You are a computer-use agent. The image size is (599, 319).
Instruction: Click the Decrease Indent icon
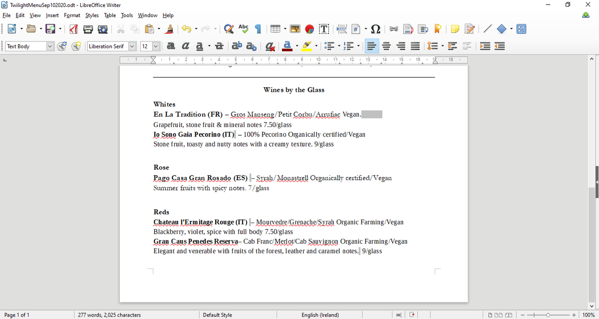pyautogui.click(x=500, y=46)
